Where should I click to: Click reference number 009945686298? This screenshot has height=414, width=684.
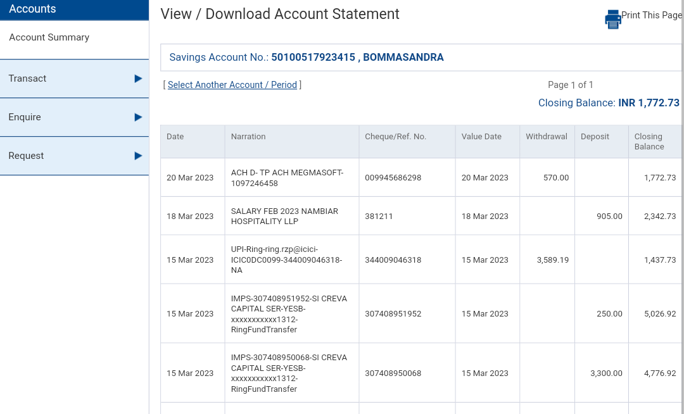pos(393,178)
